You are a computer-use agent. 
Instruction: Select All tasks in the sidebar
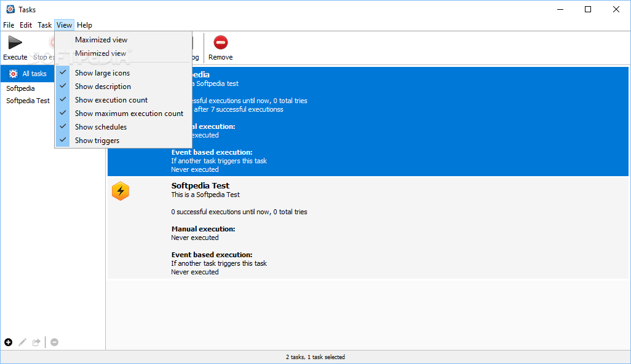click(27, 74)
